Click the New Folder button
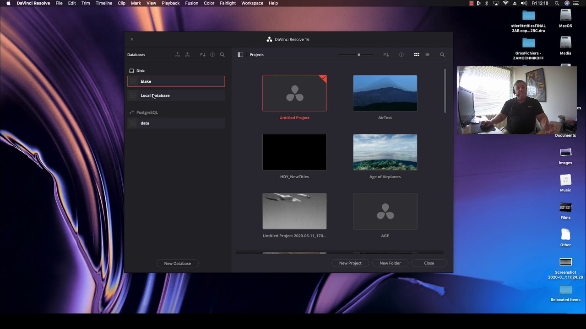Screen dimensions: 586x329 pos(390,263)
